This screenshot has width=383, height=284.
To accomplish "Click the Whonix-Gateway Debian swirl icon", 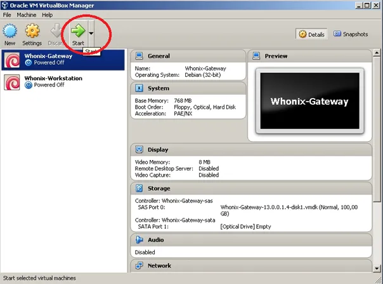I will pos(12,60).
